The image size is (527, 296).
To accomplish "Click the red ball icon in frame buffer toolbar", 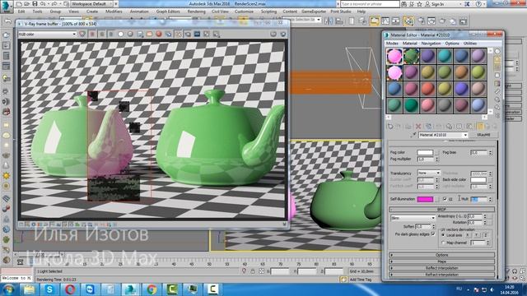I will [159, 35].
